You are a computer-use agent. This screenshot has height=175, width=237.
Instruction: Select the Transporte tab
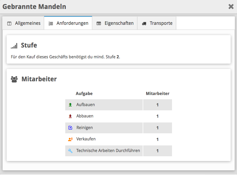point(157,23)
